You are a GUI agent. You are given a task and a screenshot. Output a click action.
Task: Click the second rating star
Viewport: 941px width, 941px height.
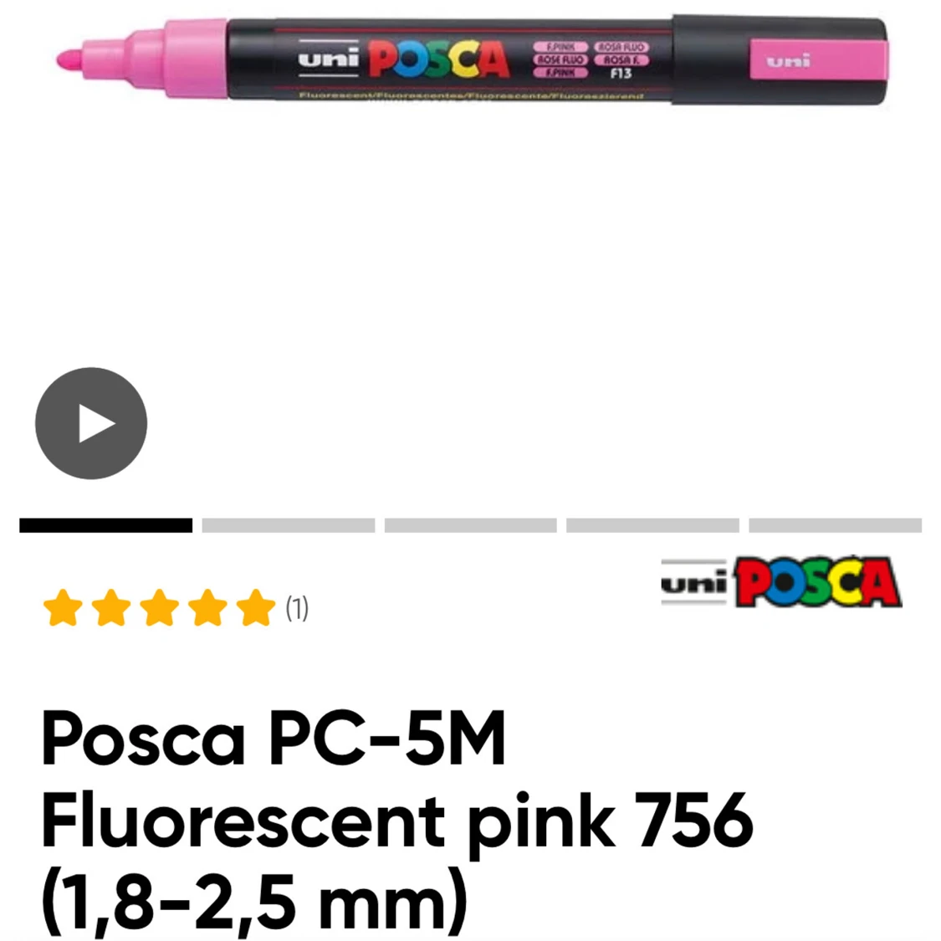[x=111, y=607]
